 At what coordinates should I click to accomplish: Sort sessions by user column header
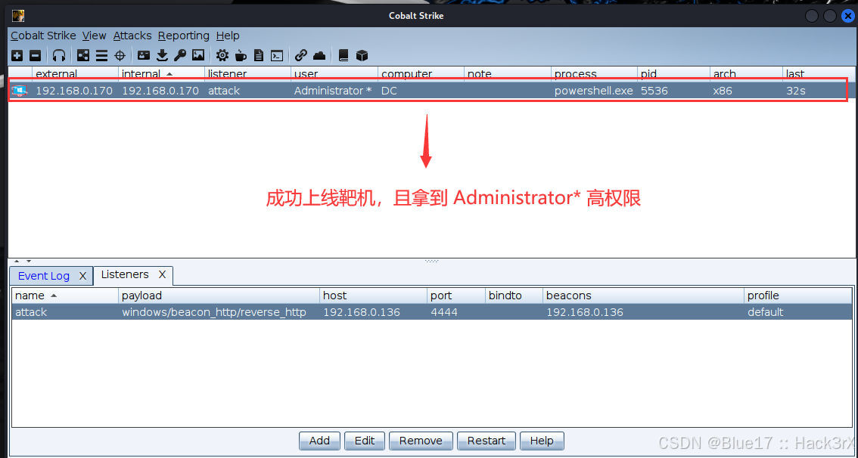click(x=334, y=74)
